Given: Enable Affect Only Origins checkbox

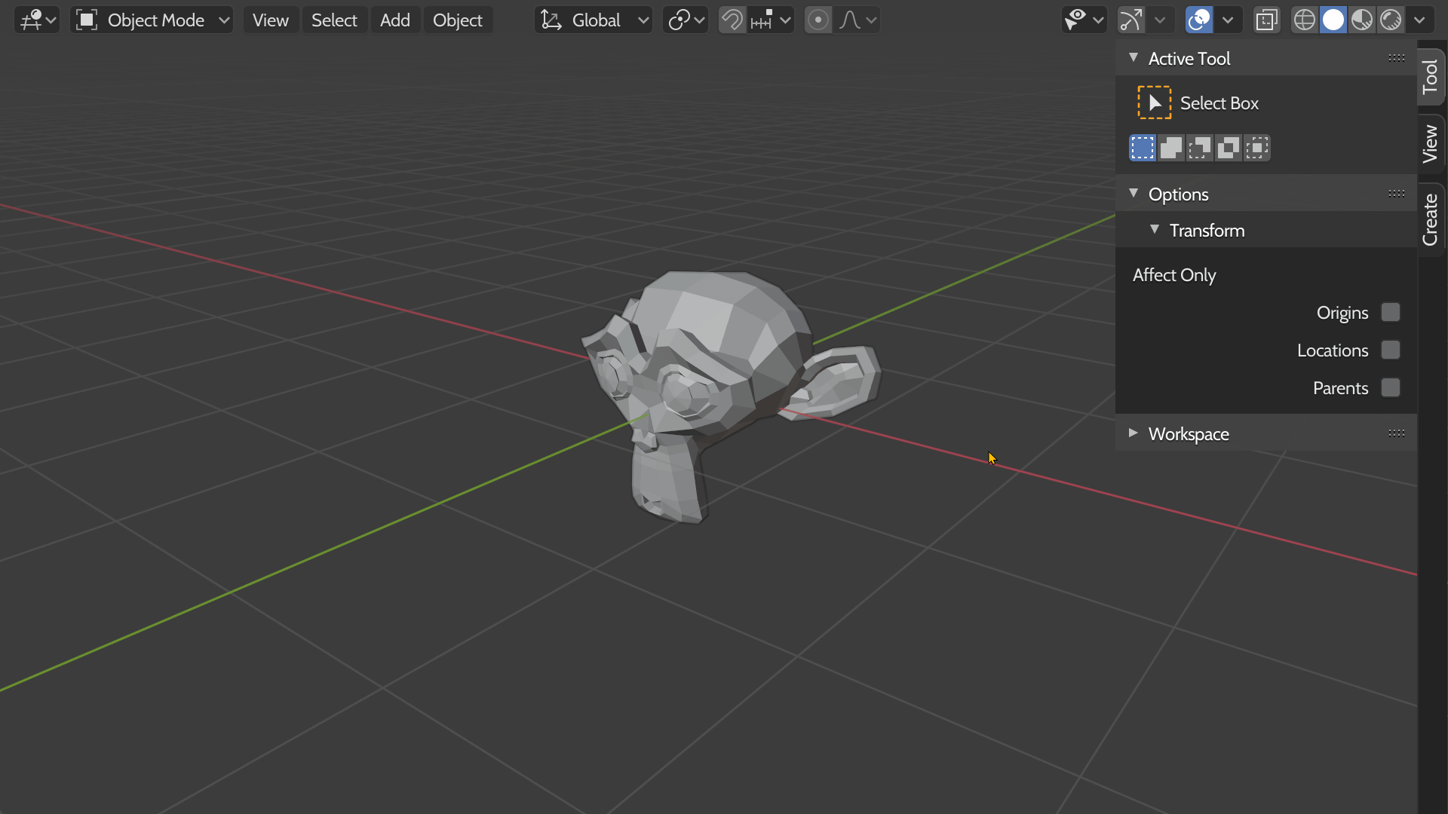Looking at the screenshot, I should [x=1390, y=313].
